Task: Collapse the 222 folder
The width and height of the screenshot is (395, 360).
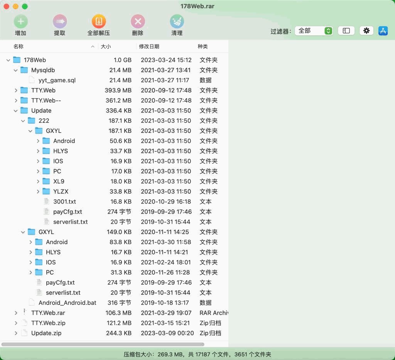Action: (23, 121)
